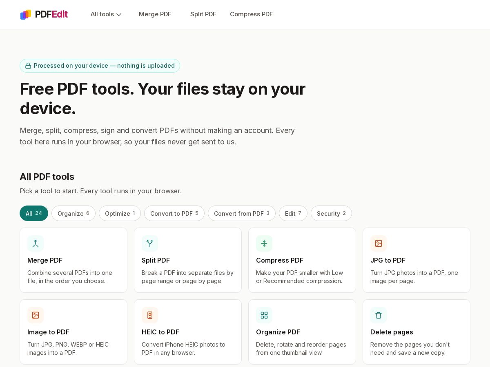The height and width of the screenshot is (367, 490).
Task: Open the Delete pages card title
Action: pyautogui.click(x=392, y=332)
